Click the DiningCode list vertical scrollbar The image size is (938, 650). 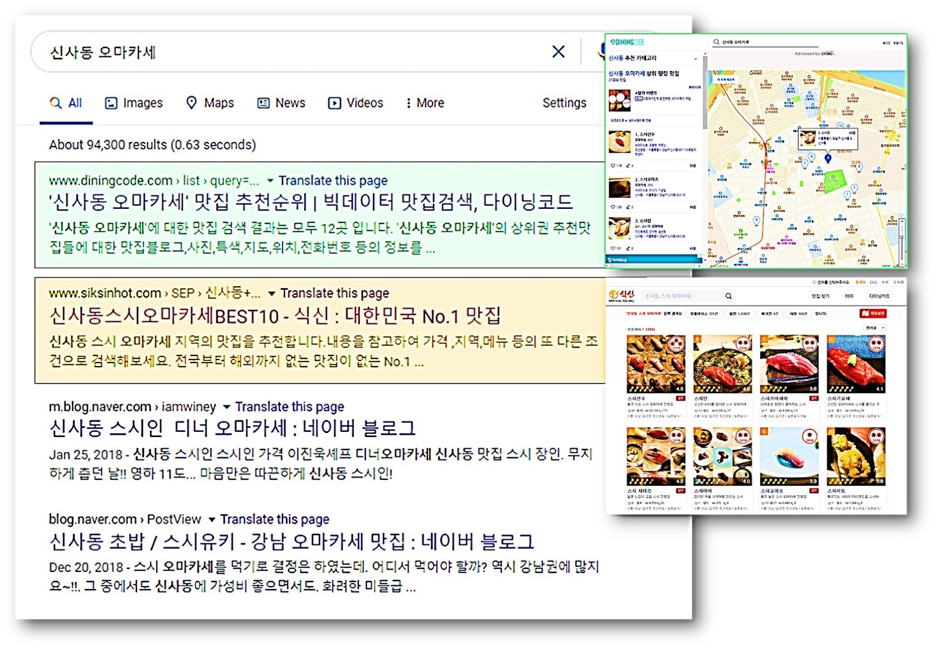705,93
